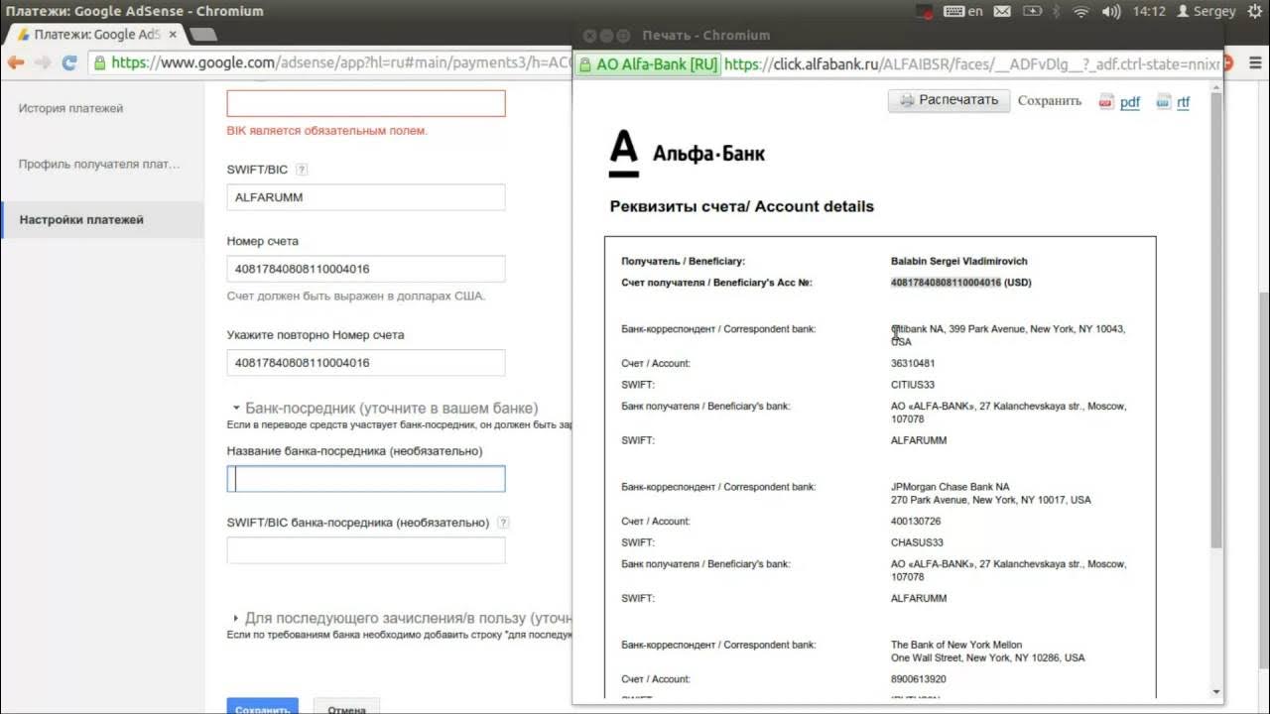Viewport: 1270px width, 714px height.
Task: Click the CHASUS33 SWIFT code
Action: click(917, 542)
